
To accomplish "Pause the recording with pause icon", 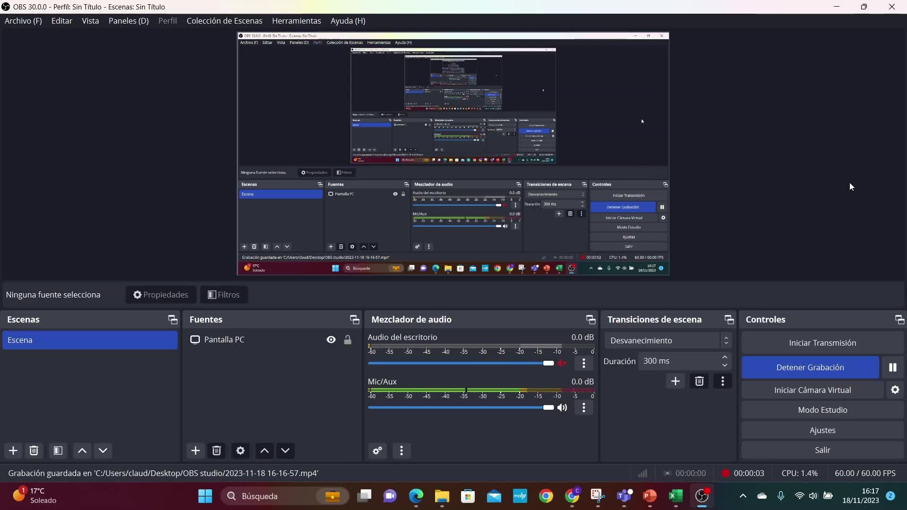I will (892, 367).
